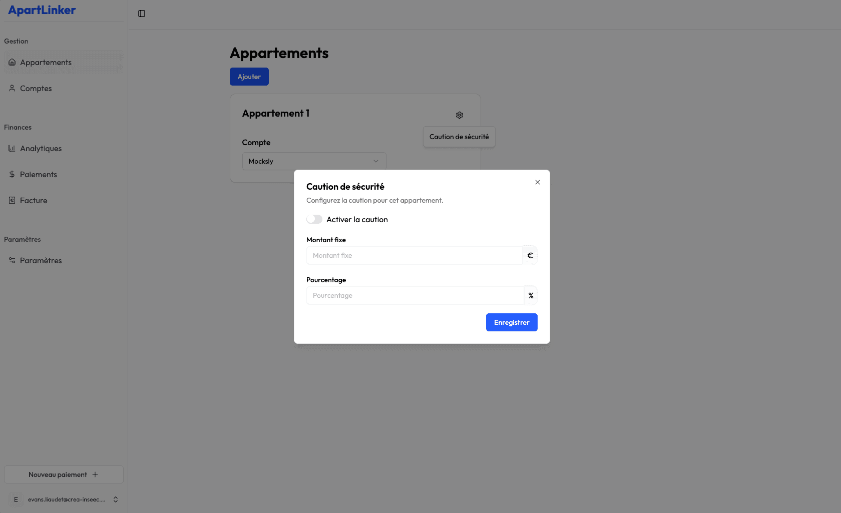Focus the Montant fixe input field
This screenshot has width=841, height=513.
pos(414,255)
